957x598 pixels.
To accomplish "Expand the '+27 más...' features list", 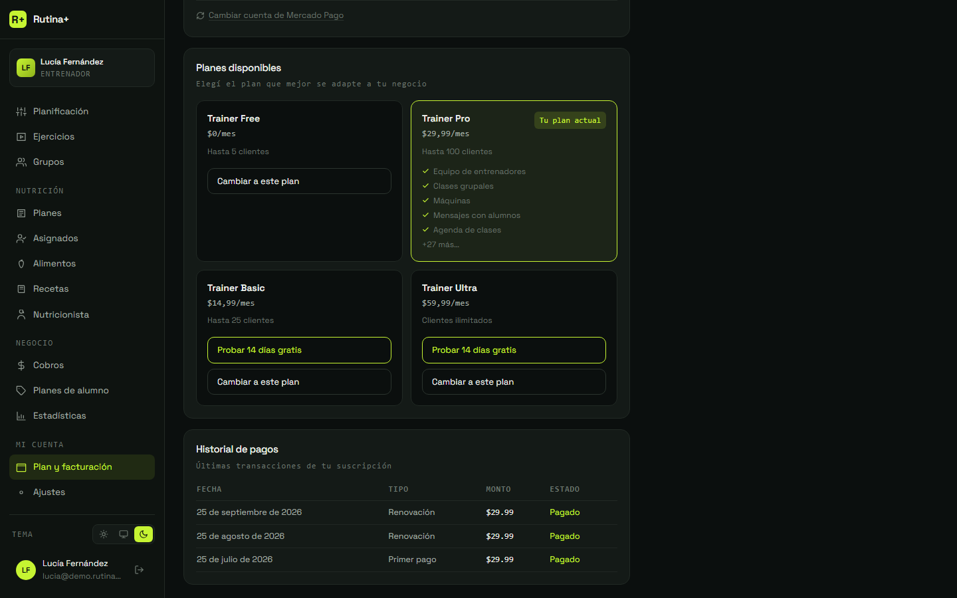I will tap(441, 245).
